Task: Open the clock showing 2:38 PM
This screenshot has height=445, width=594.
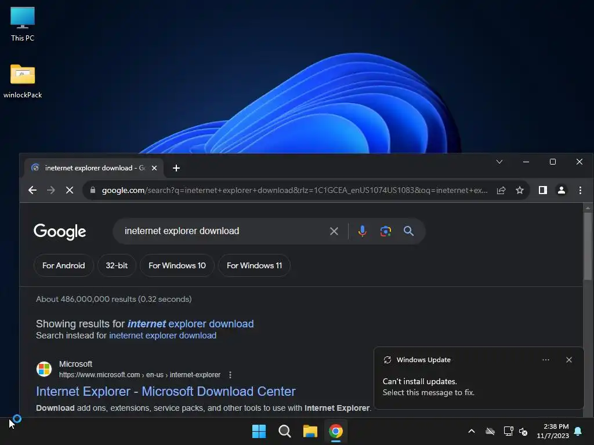Action: coord(553,431)
